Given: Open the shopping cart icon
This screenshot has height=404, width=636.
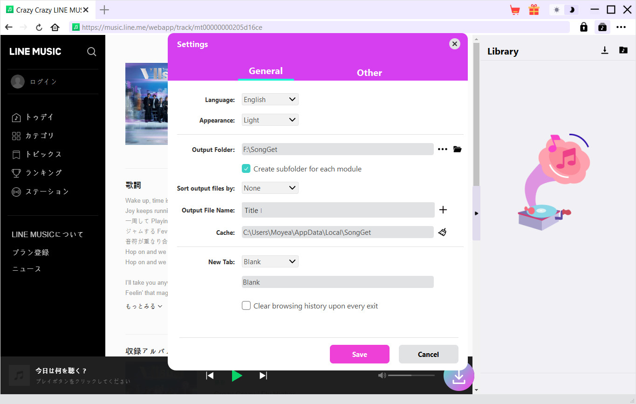Looking at the screenshot, I should [515, 10].
